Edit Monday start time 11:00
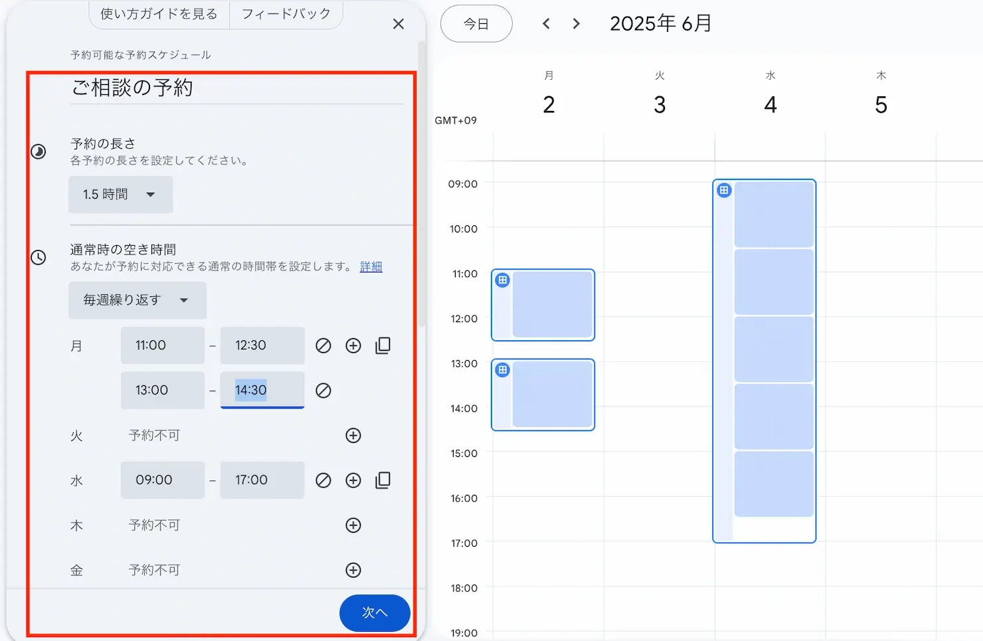983x641 pixels. click(x=163, y=345)
